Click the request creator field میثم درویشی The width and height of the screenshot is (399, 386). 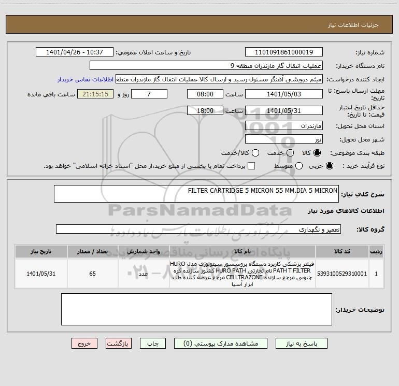pos(219,79)
